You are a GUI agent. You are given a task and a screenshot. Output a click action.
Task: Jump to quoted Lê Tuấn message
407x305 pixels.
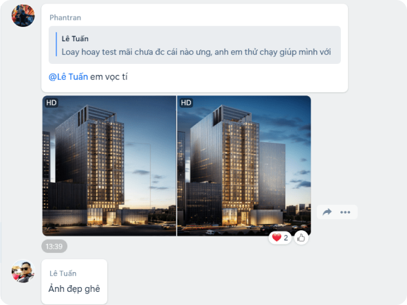tap(195, 45)
